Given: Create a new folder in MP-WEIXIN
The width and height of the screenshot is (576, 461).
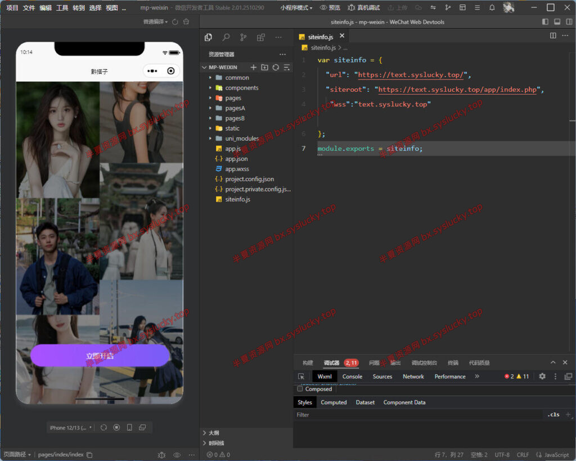Looking at the screenshot, I should [264, 68].
